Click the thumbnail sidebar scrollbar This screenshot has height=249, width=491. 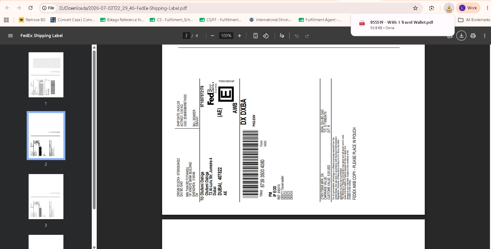pyautogui.click(x=94, y=130)
